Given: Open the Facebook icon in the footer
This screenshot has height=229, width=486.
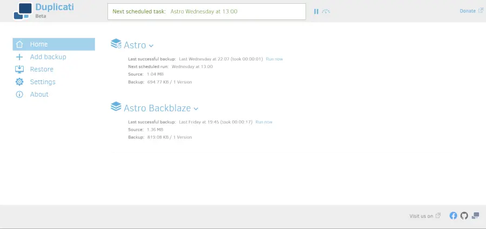Looking at the screenshot, I should coord(453,215).
